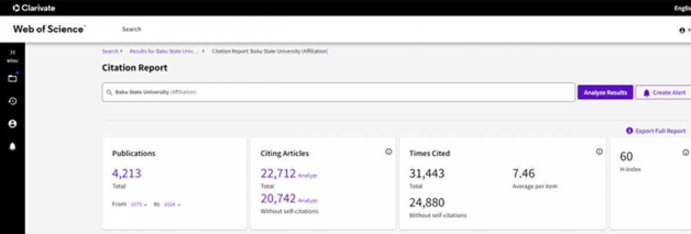
Task: Click Export Full Report link
Action: (655, 131)
